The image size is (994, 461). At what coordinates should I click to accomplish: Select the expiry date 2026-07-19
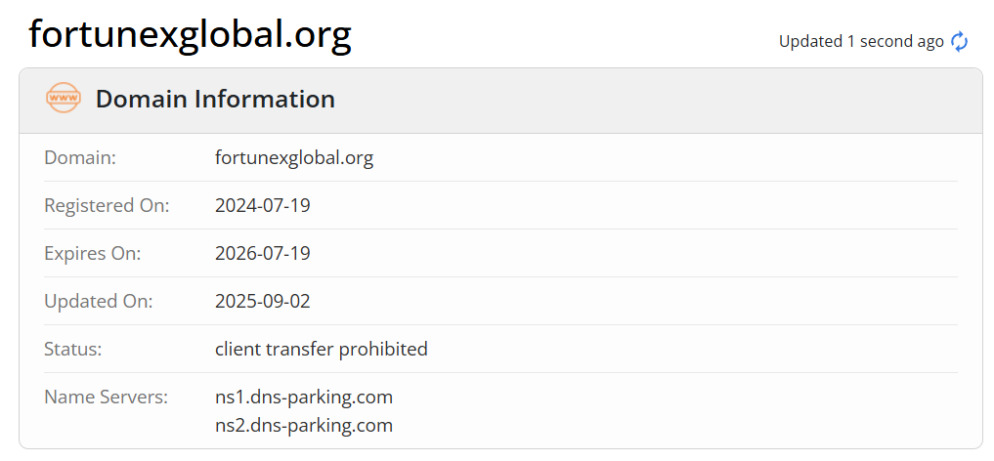262,253
